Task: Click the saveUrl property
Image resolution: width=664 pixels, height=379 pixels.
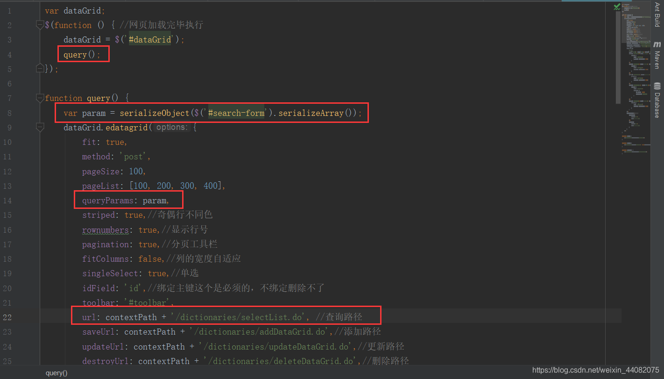Action: tap(99, 332)
